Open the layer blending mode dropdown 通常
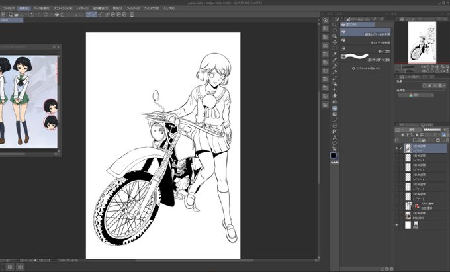This screenshot has height=272, width=450. pos(413,130)
